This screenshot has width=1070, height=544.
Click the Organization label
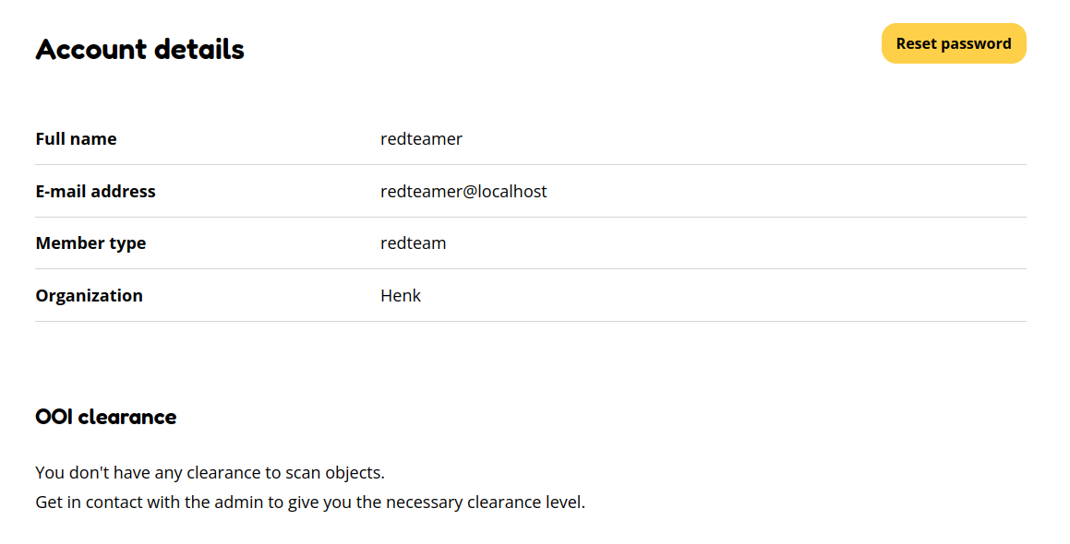[89, 295]
